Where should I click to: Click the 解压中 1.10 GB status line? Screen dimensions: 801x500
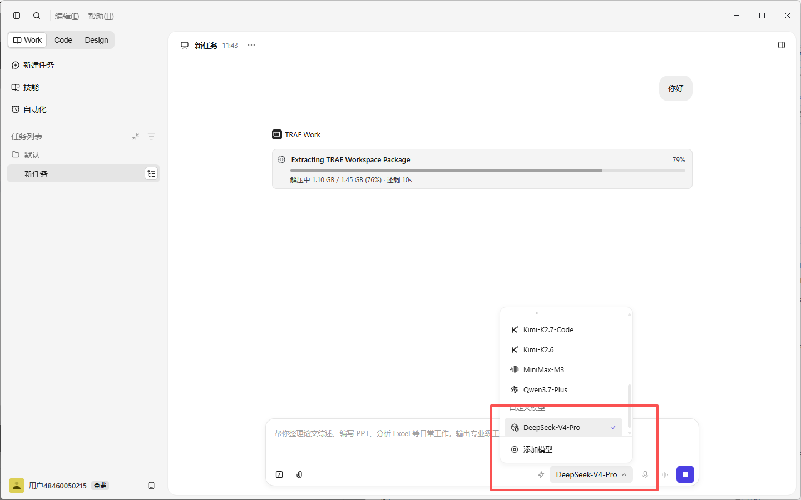(x=351, y=180)
